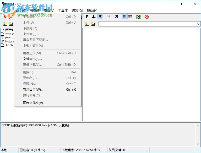Click the quick connect lightning icon

(11, 17)
